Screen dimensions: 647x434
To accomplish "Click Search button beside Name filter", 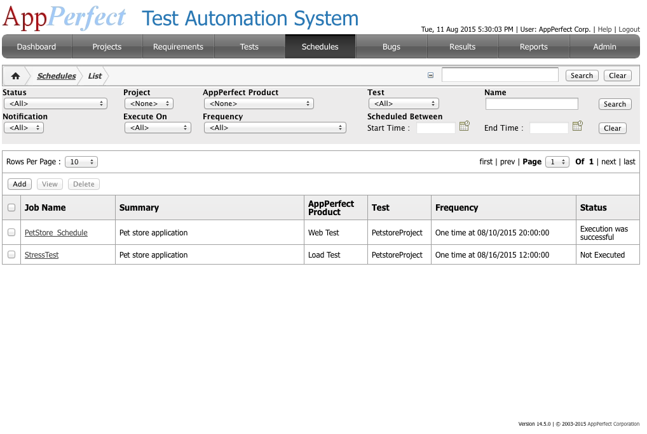I will [x=615, y=104].
